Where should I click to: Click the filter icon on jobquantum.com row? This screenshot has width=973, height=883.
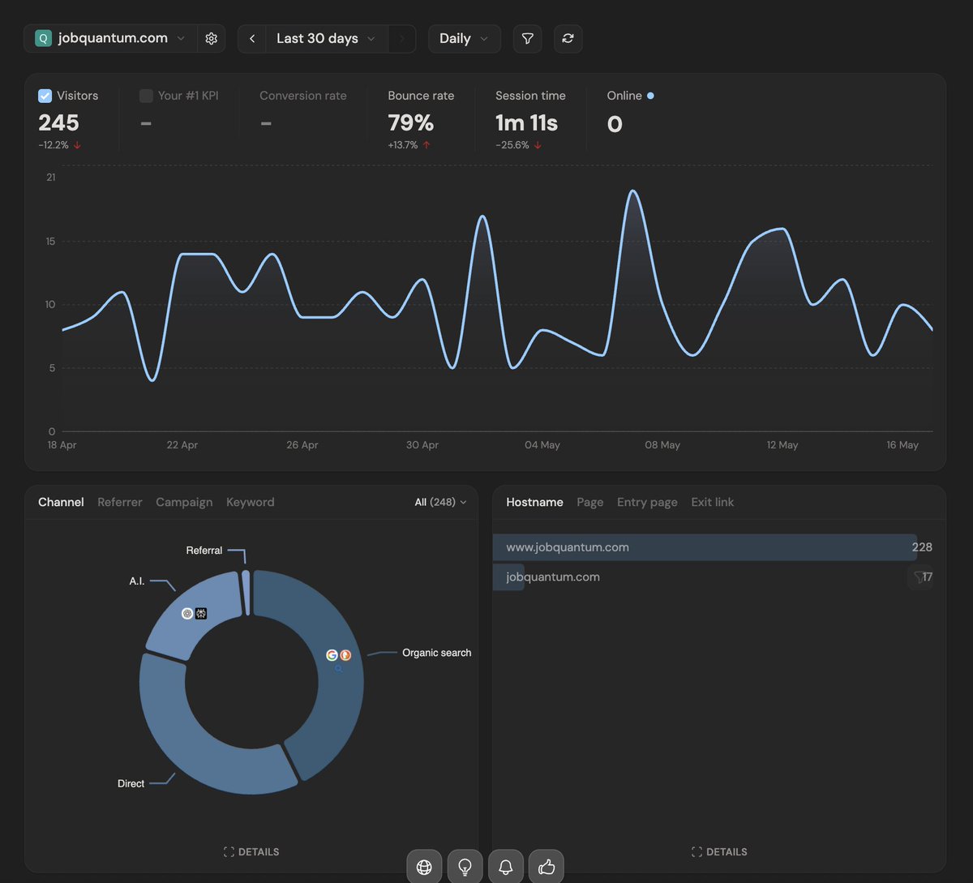coord(918,577)
